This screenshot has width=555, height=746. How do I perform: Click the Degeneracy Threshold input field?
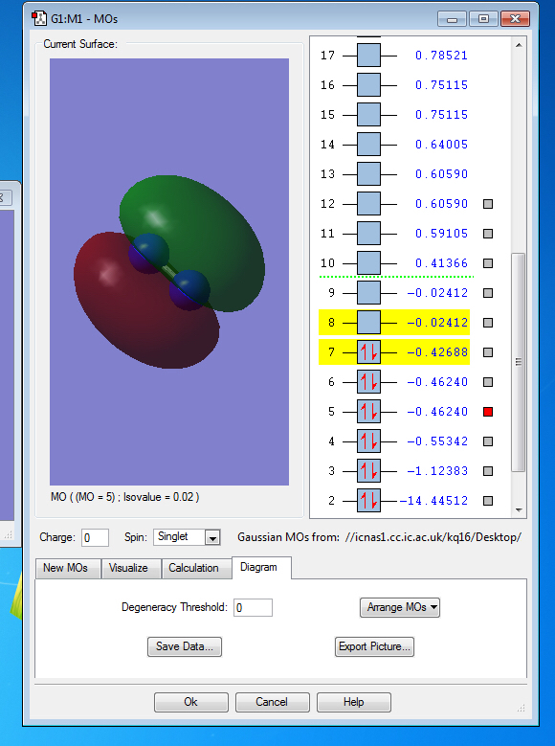click(x=253, y=607)
